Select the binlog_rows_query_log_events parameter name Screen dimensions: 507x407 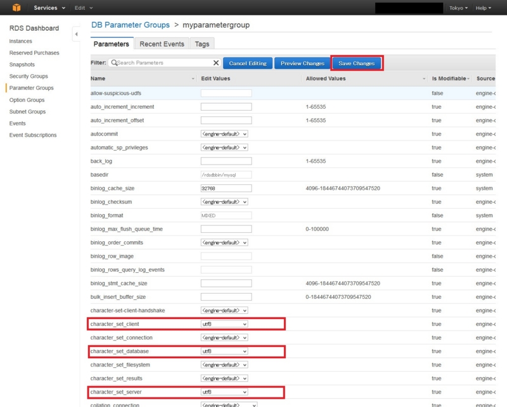point(127,270)
